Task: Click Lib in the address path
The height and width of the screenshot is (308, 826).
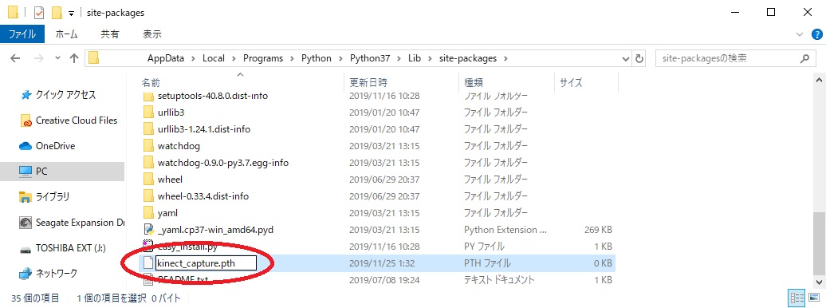Action: click(x=415, y=58)
